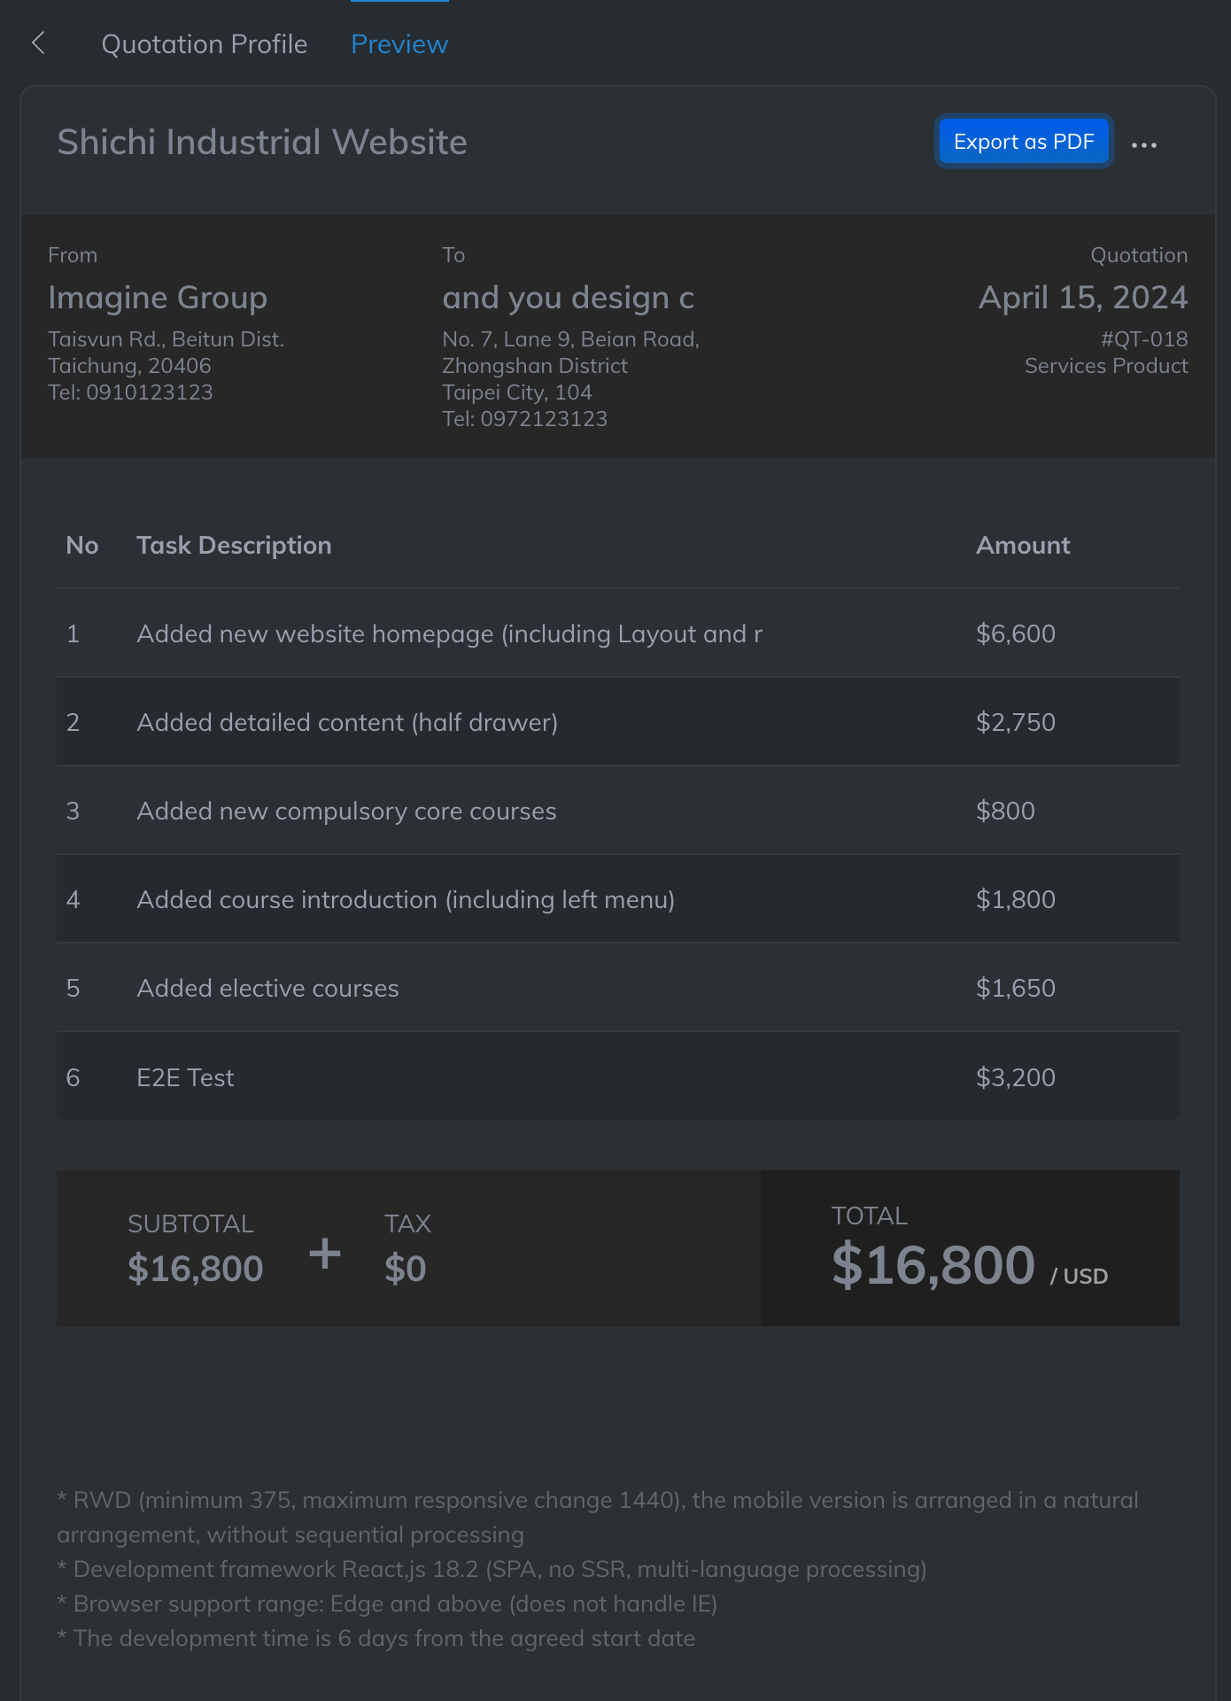
Task: Click the $16,800 total amount
Action: [x=933, y=1265]
